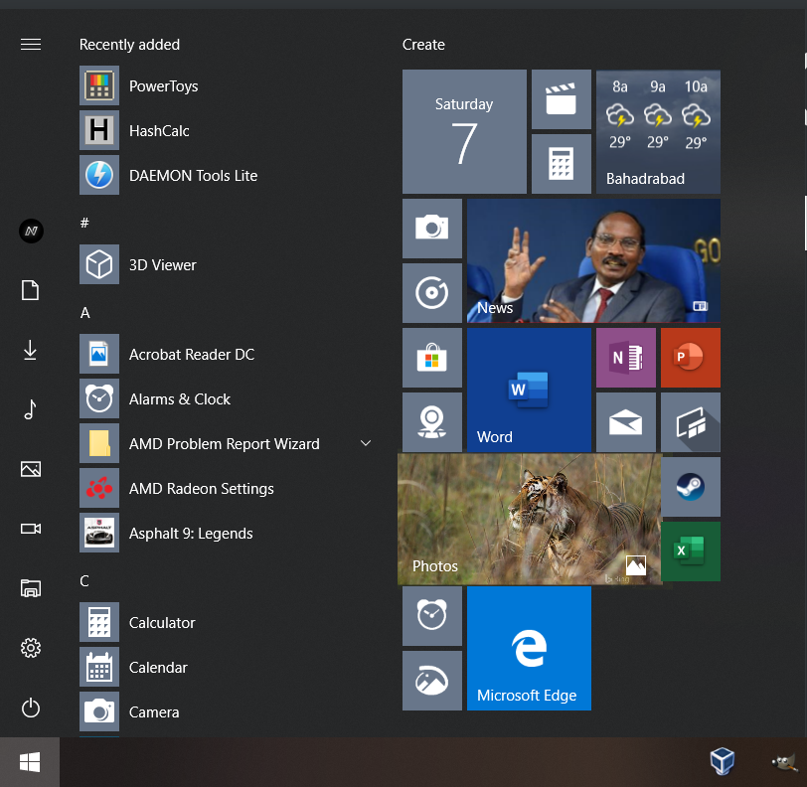The height and width of the screenshot is (787, 807).
Task: Open 3D Builder from the taskbar
Action: pyautogui.click(x=723, y=762)
